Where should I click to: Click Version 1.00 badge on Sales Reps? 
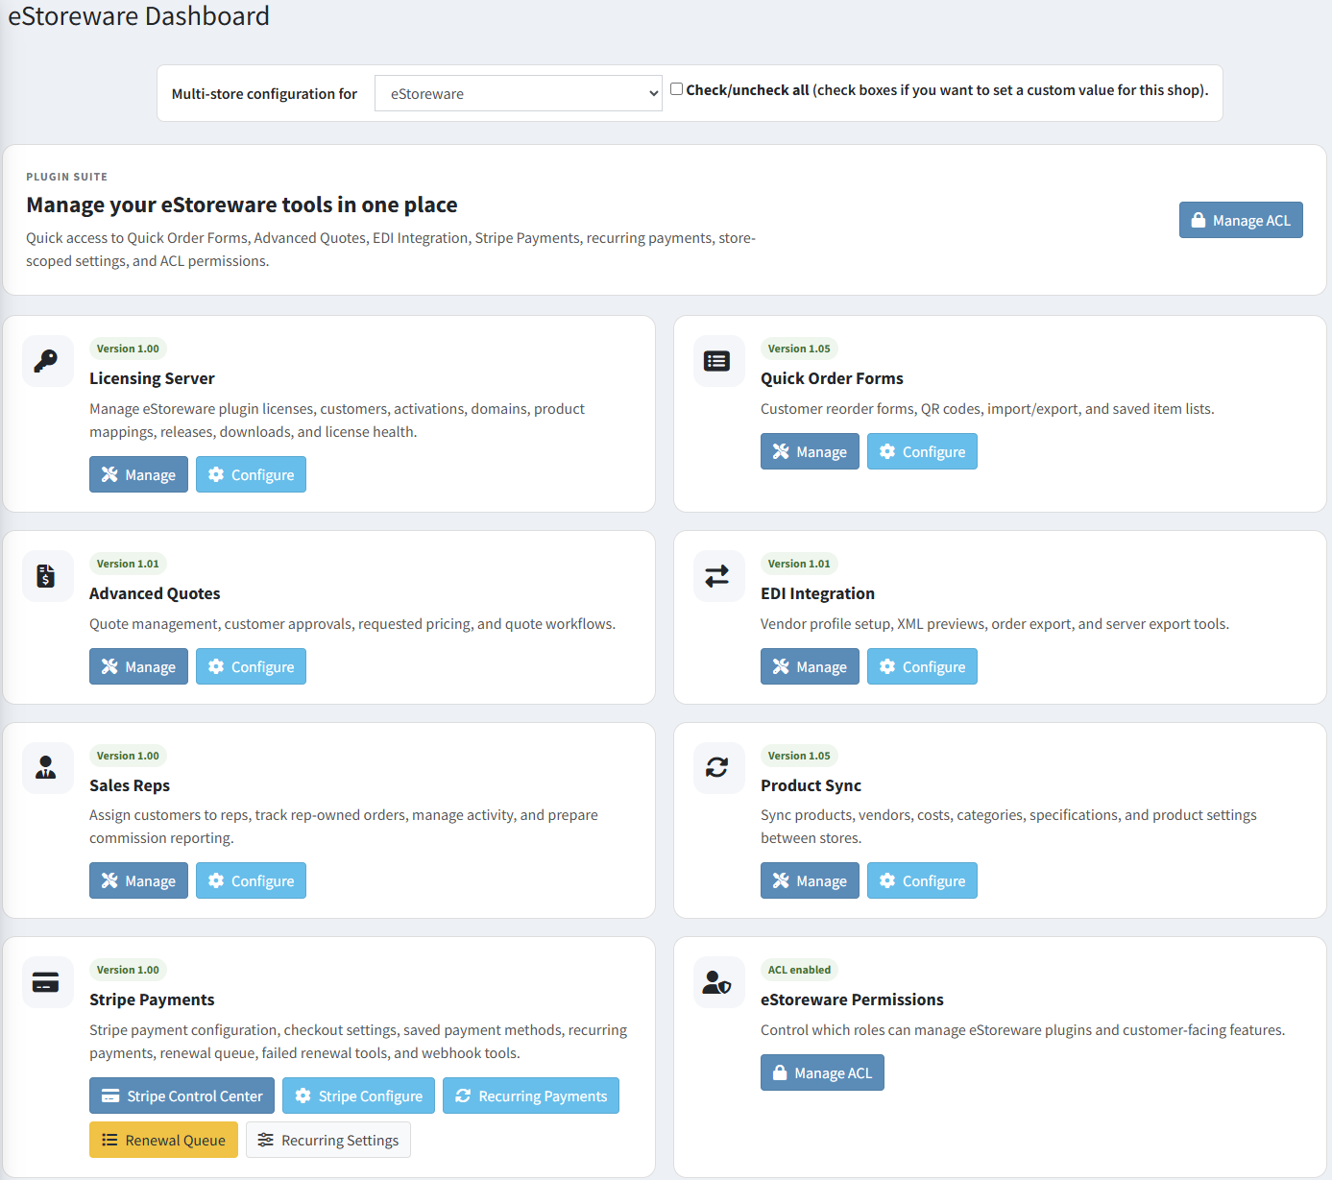tap(128, 756)
